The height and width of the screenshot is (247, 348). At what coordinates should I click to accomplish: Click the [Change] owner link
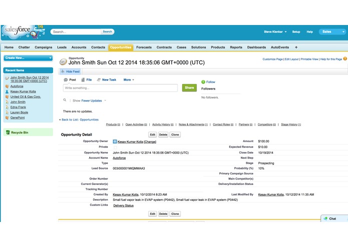coord(150,142)
